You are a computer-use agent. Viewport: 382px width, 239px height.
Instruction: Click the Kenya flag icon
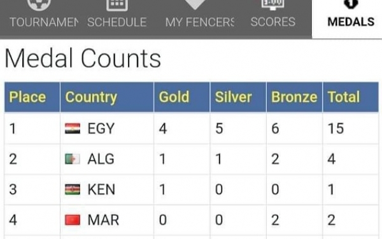(x=73, y=189)
